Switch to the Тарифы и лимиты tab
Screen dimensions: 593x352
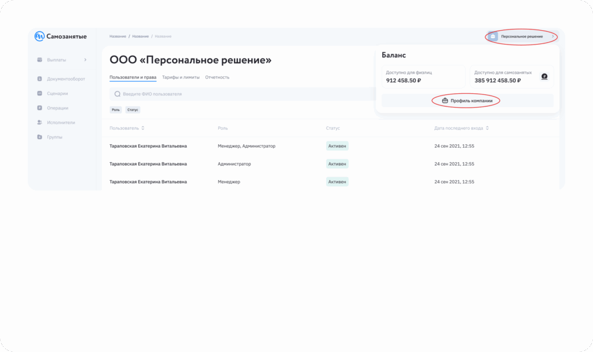click(x=181, y=77)
